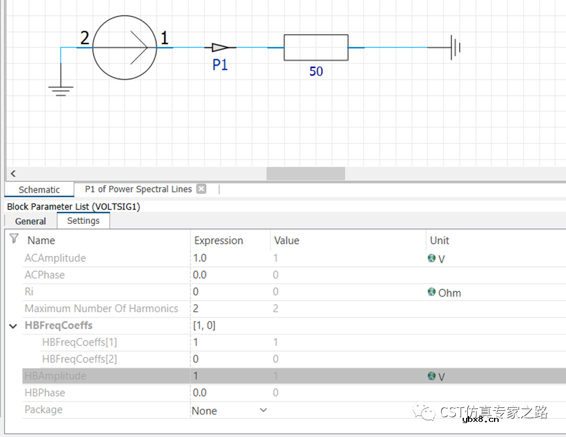This screenshot has width=566, height=437.
Task: Open the General tab
Action: 31,221
